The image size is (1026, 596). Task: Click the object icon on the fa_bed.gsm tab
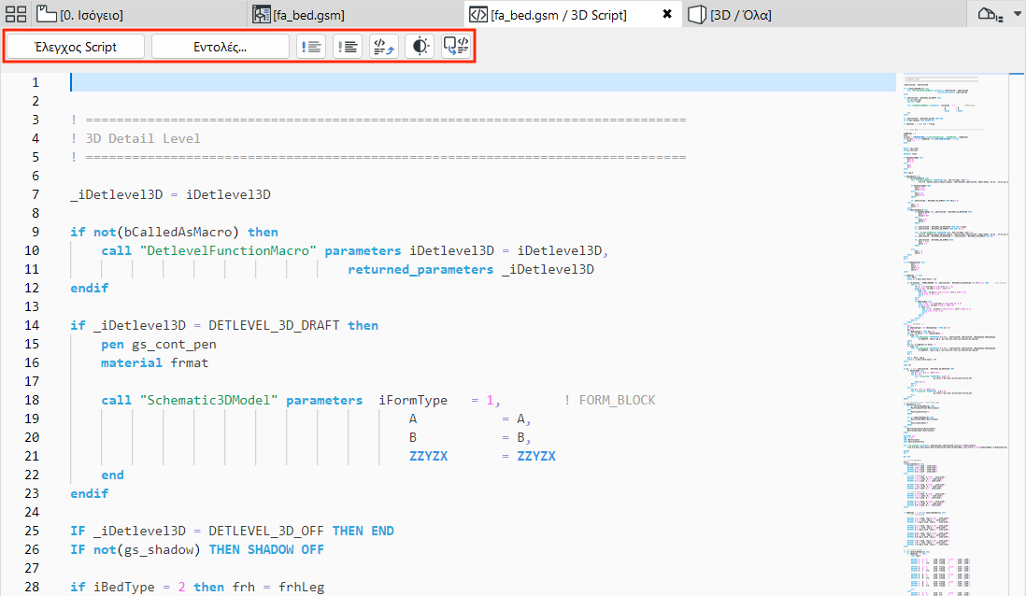pyautogui.click(x=261, y=14)
